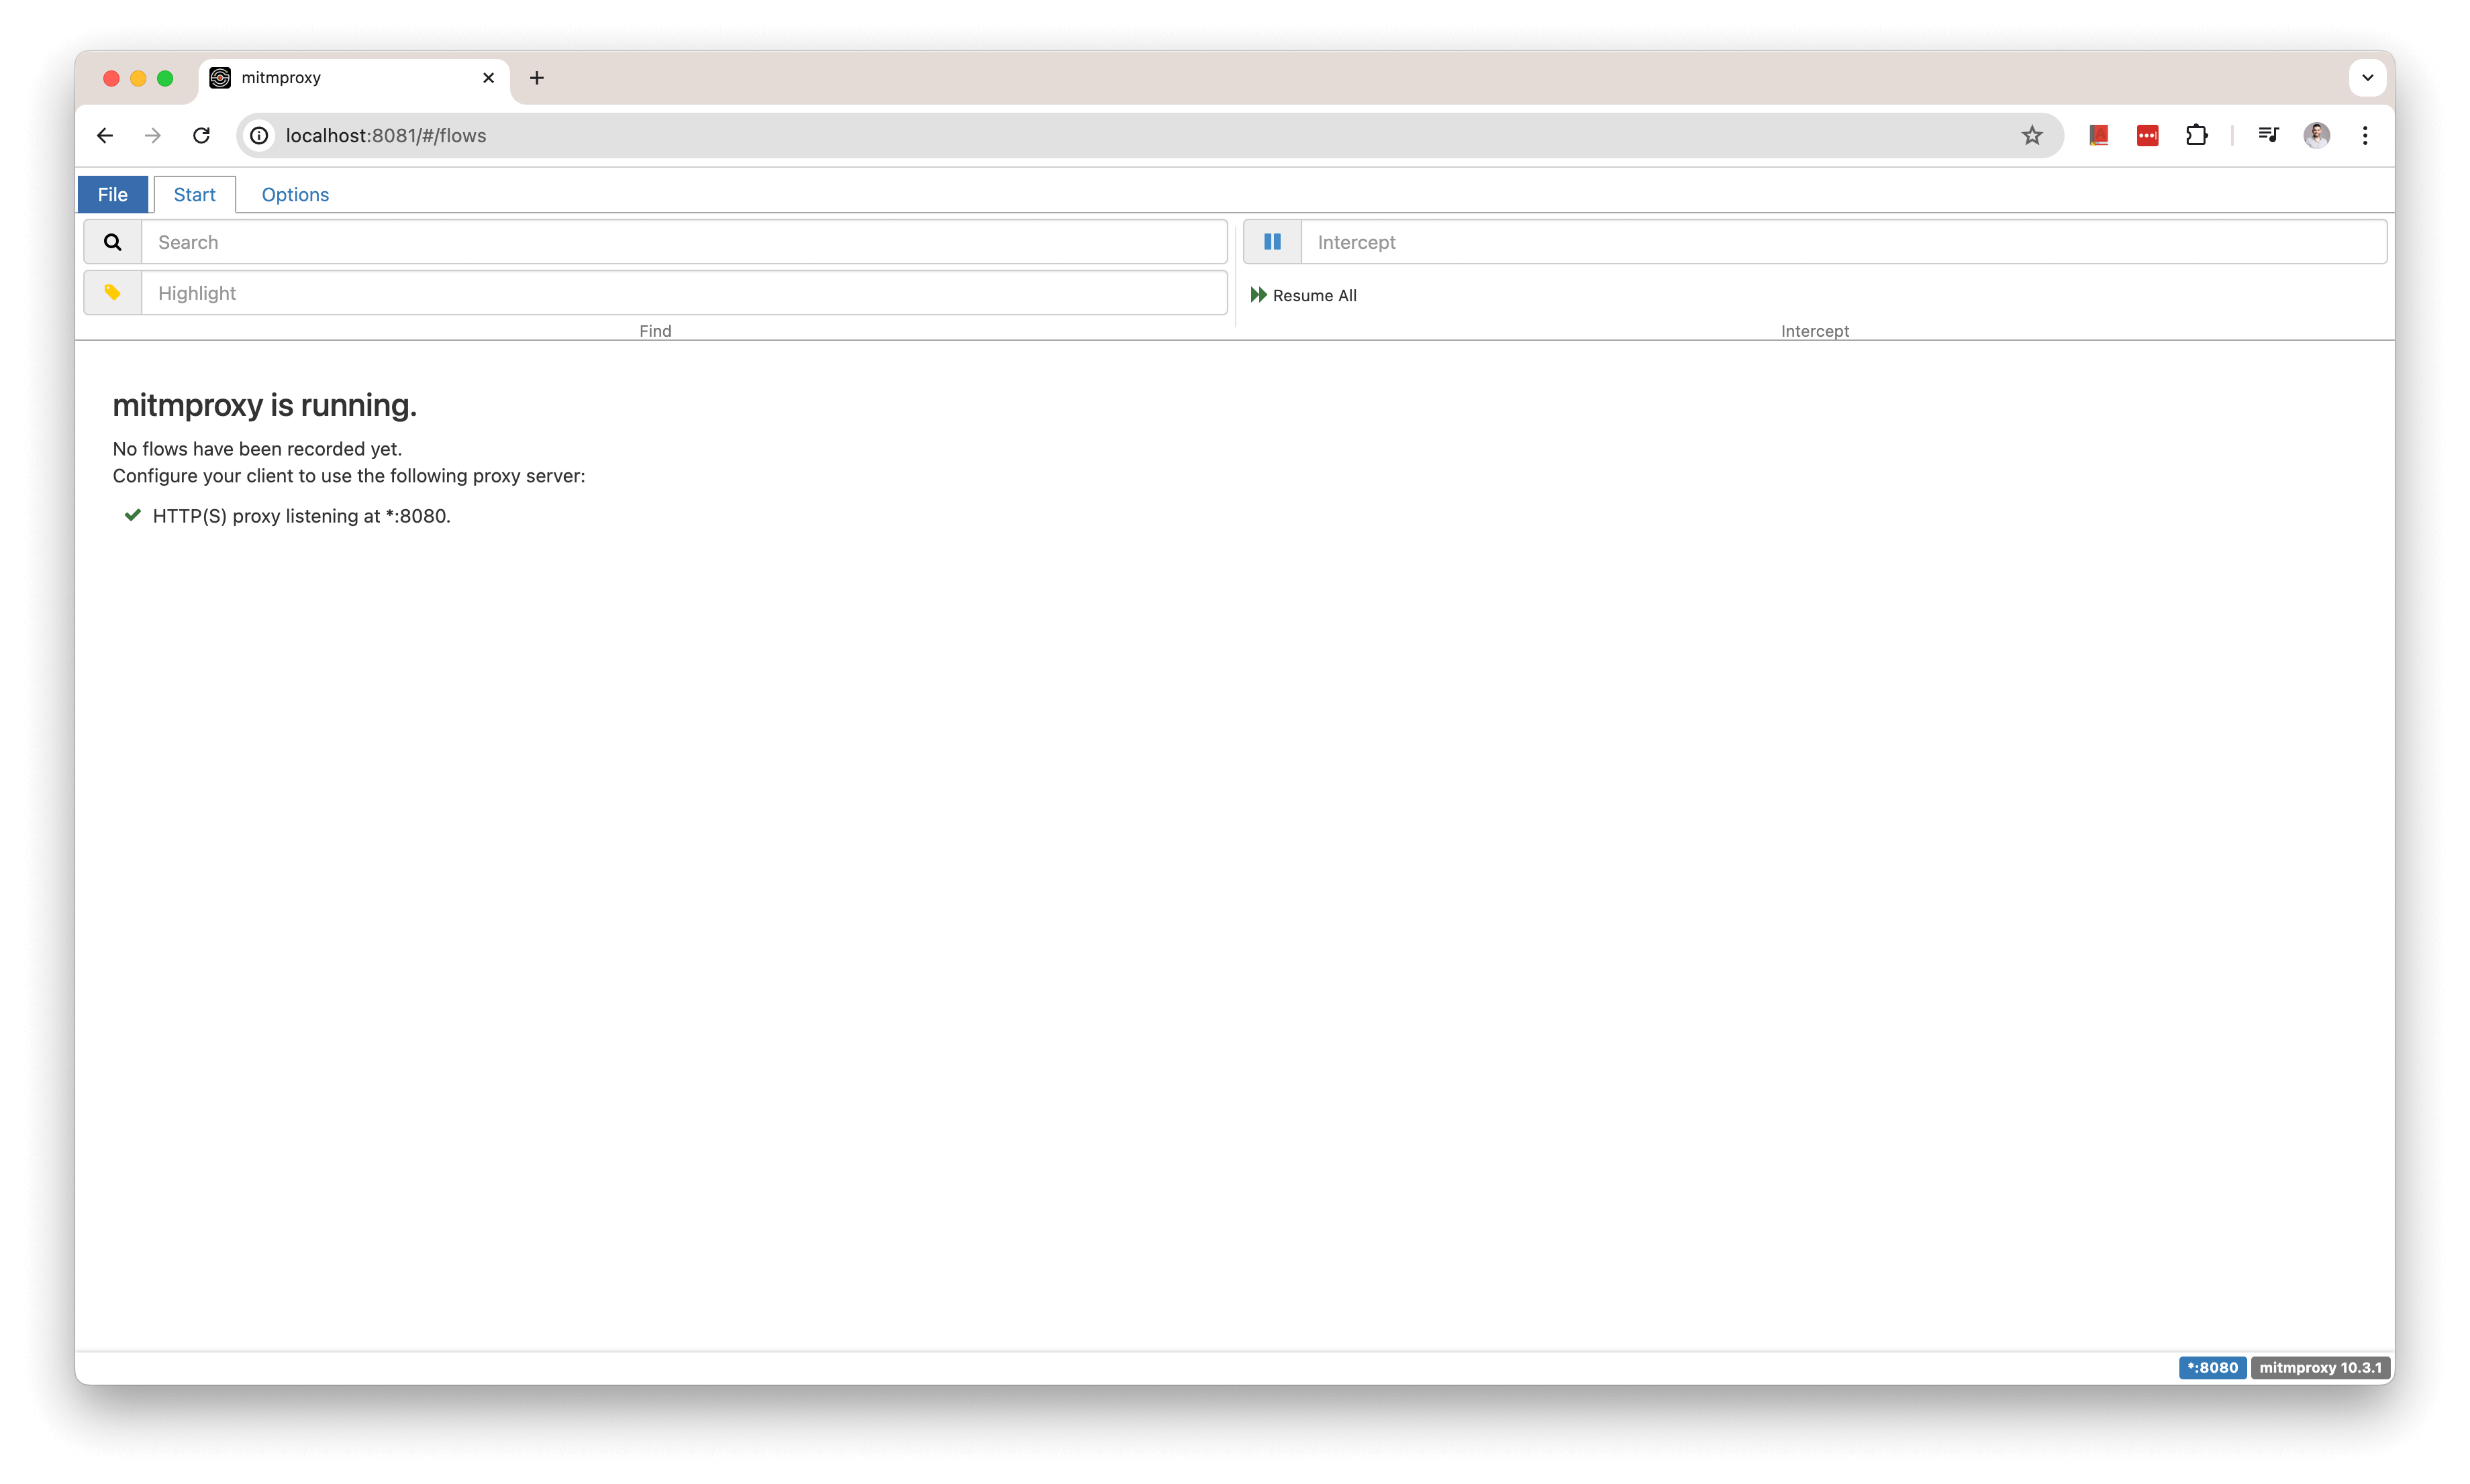Switch to the Options tab

[x=295, y=194]
